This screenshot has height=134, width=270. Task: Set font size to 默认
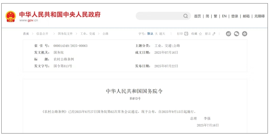(150, 34)
